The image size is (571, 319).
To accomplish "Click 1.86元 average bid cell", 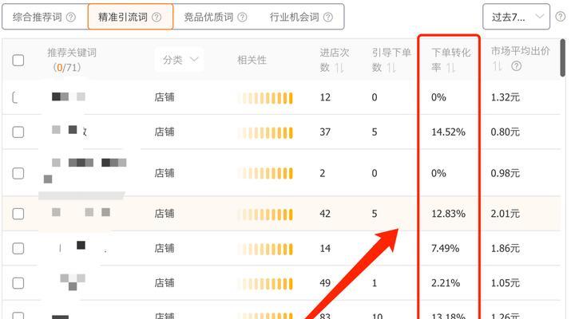I will [x=505, y=249].
